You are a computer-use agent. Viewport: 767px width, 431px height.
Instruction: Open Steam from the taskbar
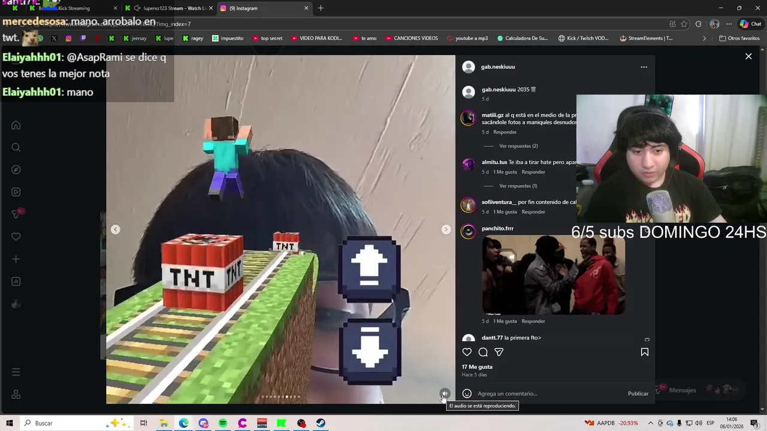(x=321, y=423)
